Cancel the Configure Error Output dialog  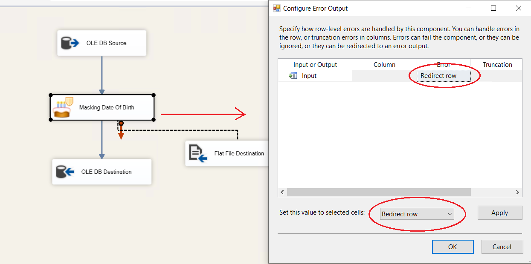(502, 247)
